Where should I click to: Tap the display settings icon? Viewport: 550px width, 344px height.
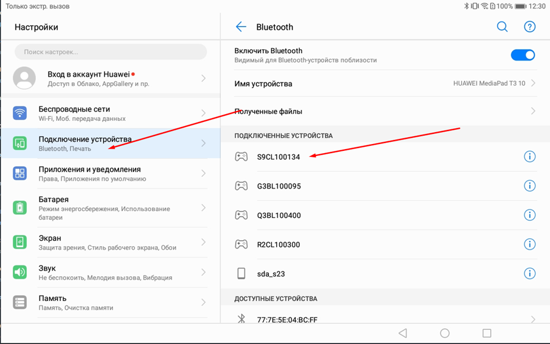tap(20, 242)
